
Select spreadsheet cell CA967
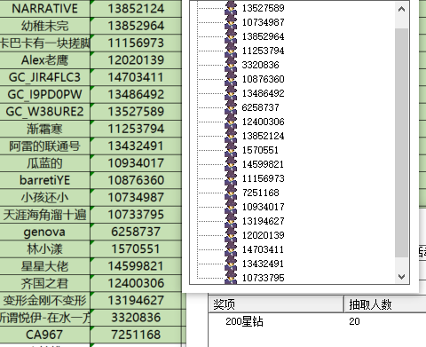point(45,335)
